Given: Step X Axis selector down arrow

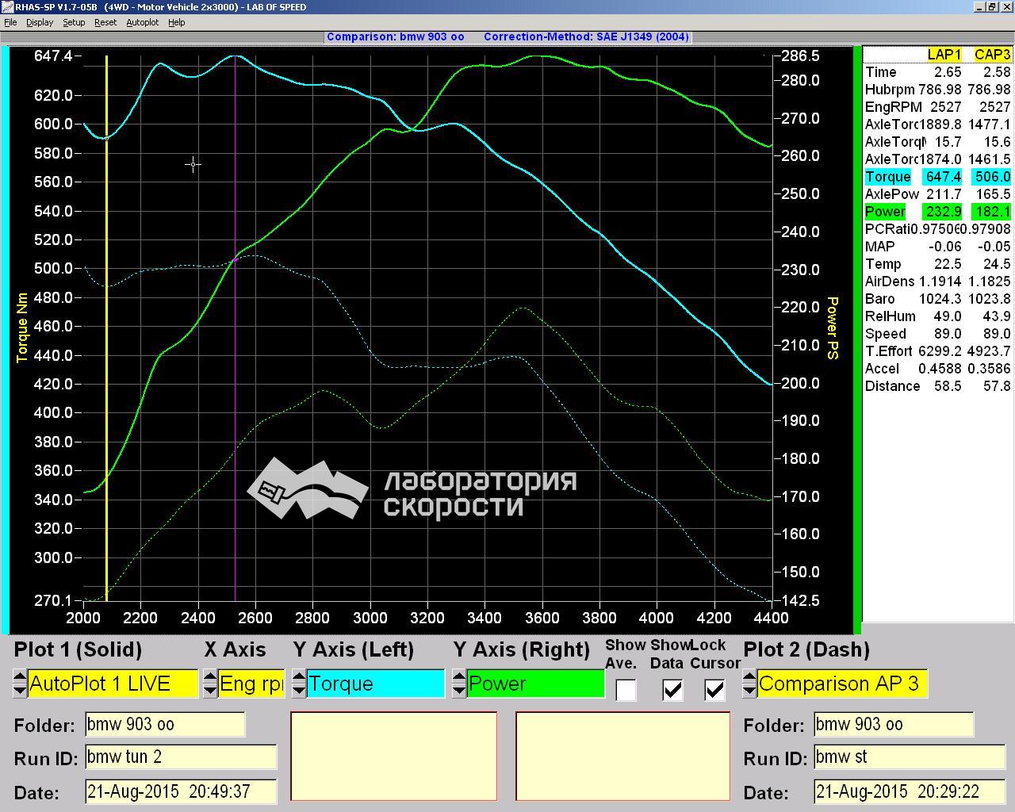Looking at the screenshot, I should pos(210,691).
